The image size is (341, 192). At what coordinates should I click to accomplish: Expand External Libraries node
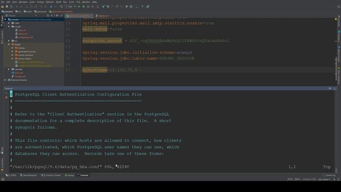tap(5, 80)
